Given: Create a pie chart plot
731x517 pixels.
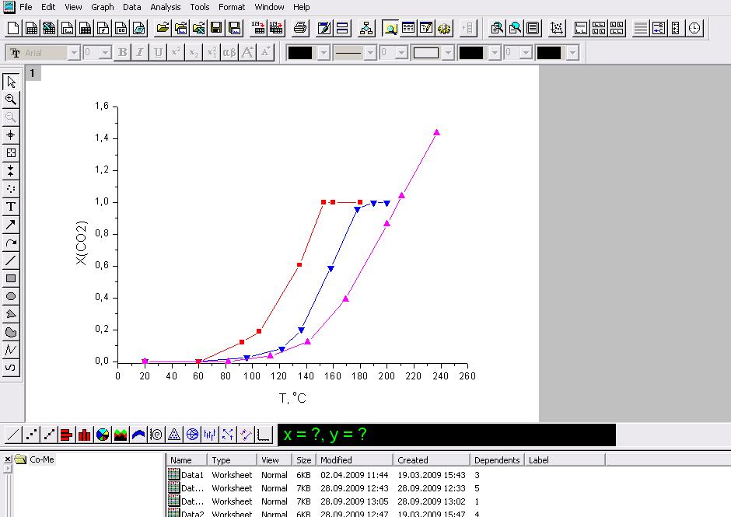Looking at the screenshot, I should [x=103, y=435].
